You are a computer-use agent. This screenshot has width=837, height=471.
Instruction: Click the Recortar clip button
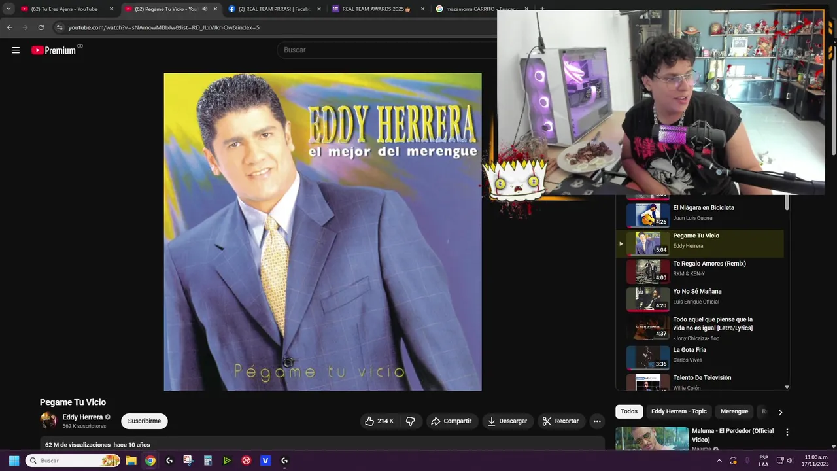click(x=560, y=421)
